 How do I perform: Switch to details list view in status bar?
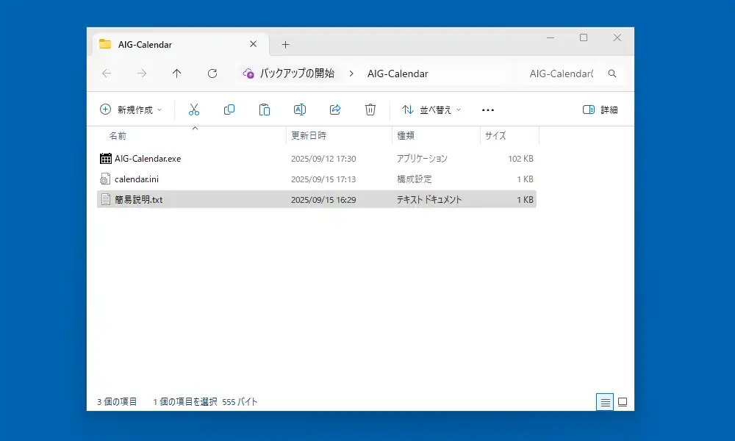coord(605,402)
